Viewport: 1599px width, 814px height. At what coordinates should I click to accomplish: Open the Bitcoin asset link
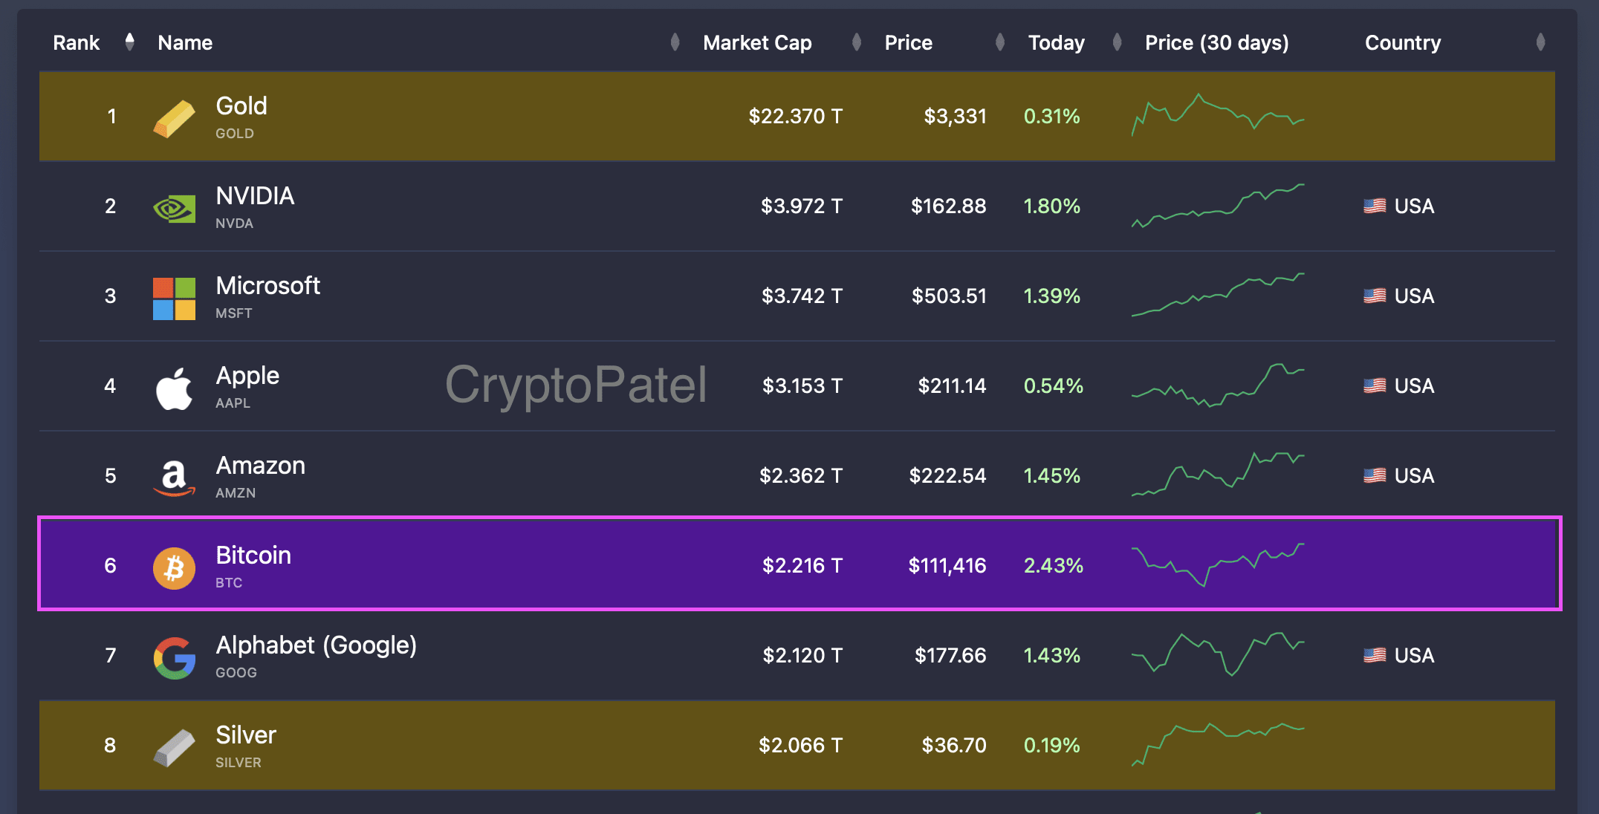tap(253, 556)
